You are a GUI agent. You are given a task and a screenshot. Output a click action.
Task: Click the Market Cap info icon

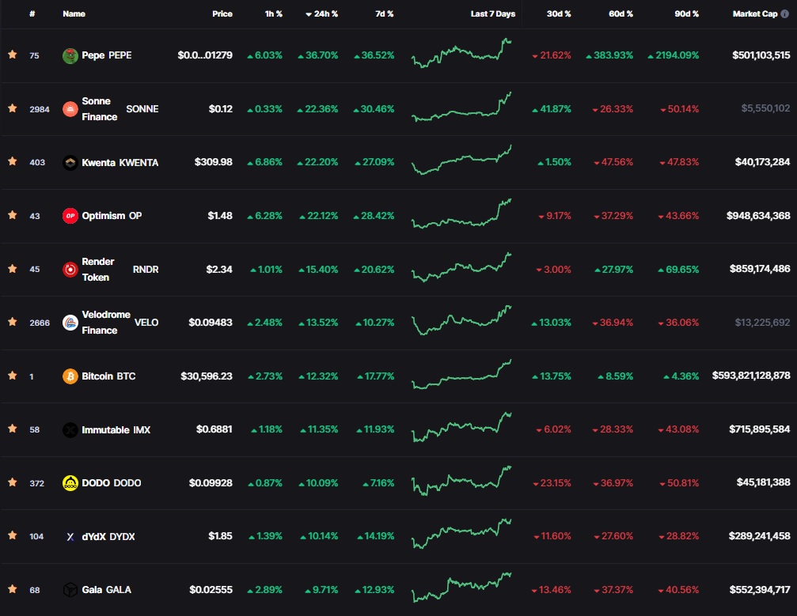[785, 13]
